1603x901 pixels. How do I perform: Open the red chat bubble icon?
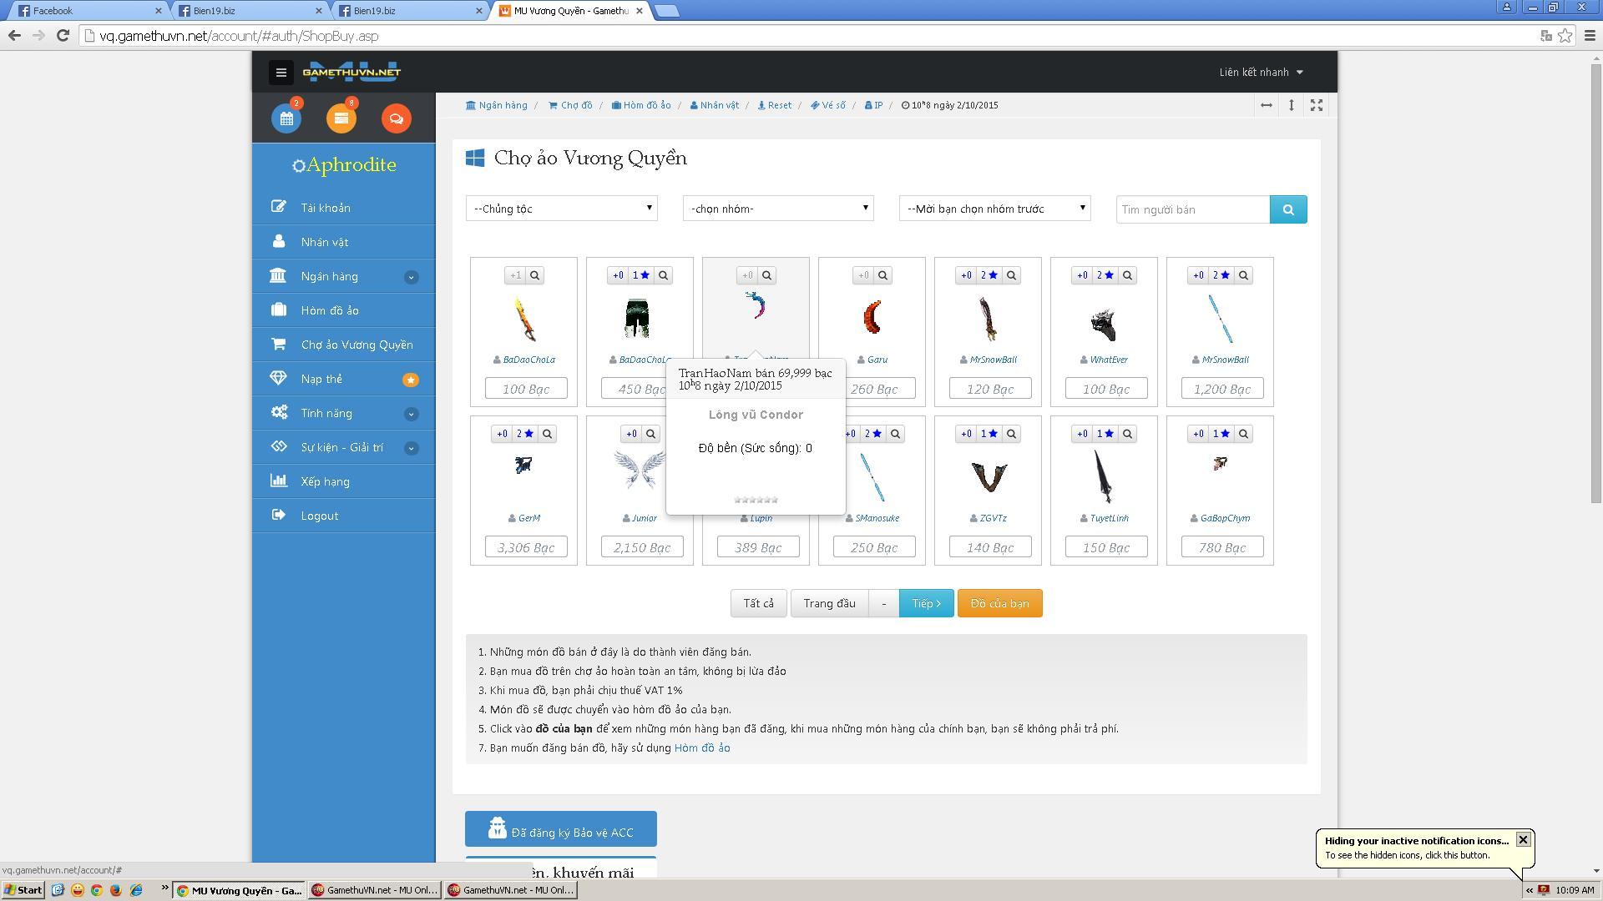[397, 118]
